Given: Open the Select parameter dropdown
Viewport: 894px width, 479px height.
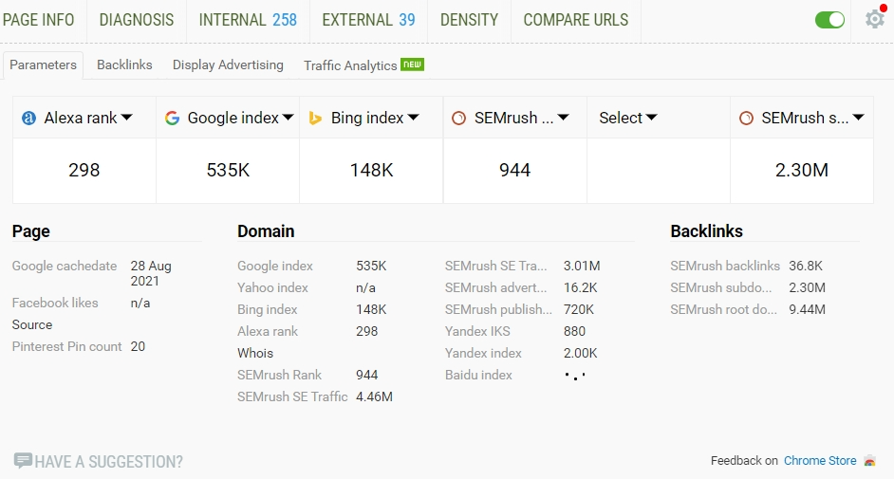Looking at the screenshot, I should pos(627,118).
